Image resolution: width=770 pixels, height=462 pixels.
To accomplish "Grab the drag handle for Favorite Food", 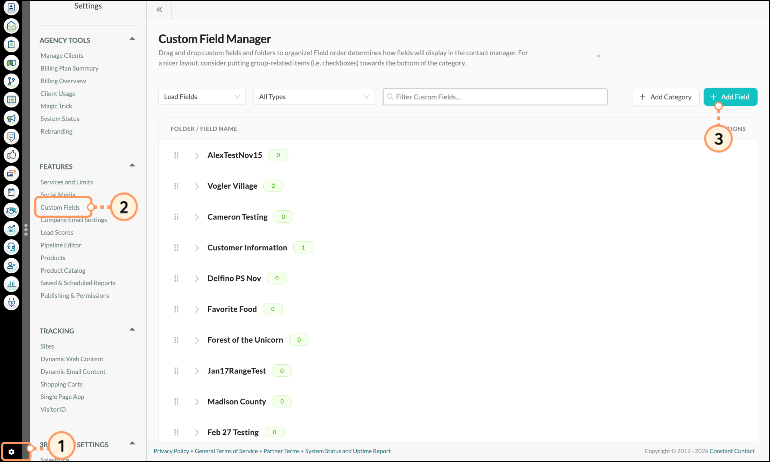I will coord(176,309).
